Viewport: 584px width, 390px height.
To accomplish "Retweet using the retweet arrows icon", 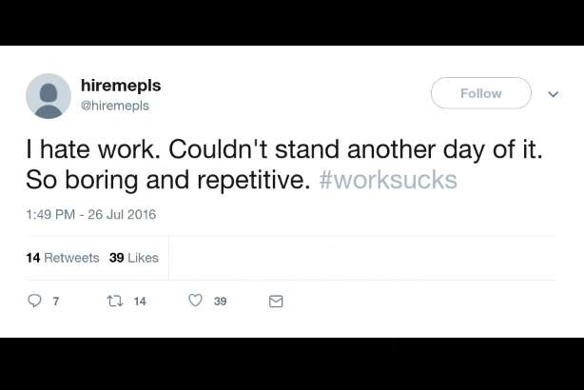I will coord(114,301).
